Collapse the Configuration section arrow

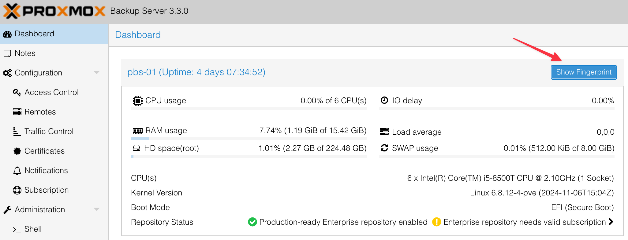(97, 72)
